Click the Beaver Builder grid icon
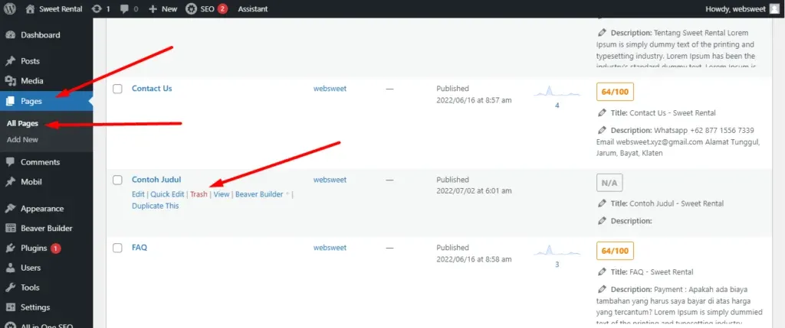This screenshot has height=328, width=785. [x=10, y=228]
